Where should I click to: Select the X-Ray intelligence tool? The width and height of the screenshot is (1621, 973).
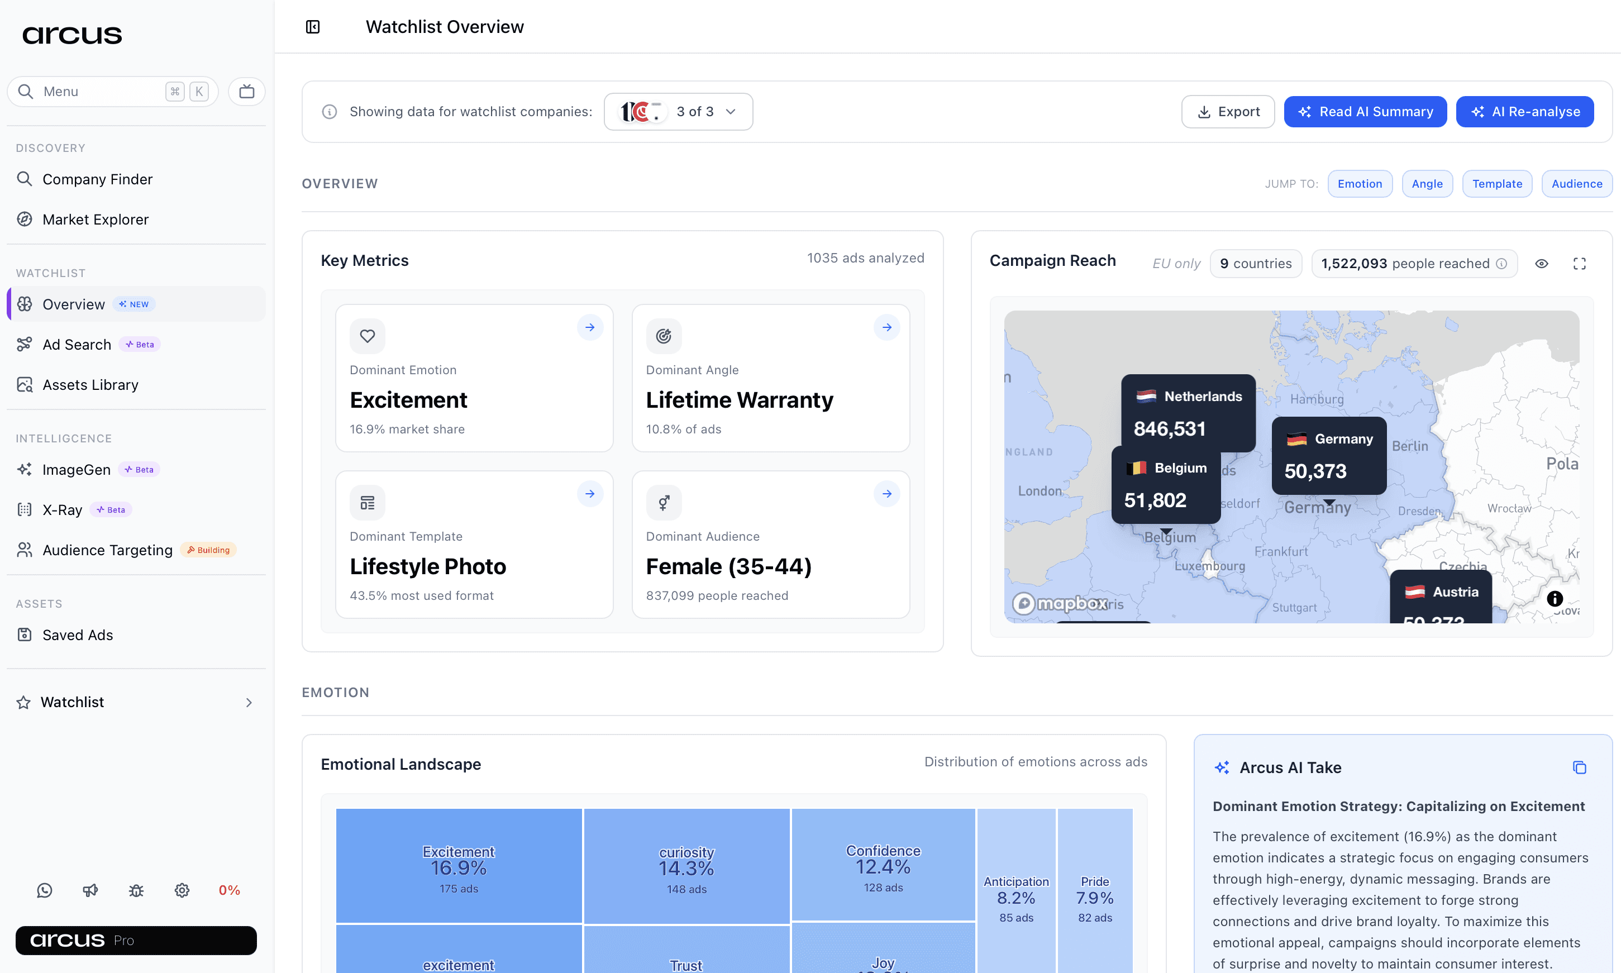(x=61, y=509)
